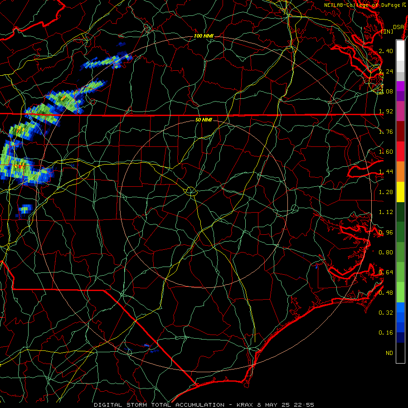Pick the yellow legend swatch
408x408 pixels.
point(400,192)
